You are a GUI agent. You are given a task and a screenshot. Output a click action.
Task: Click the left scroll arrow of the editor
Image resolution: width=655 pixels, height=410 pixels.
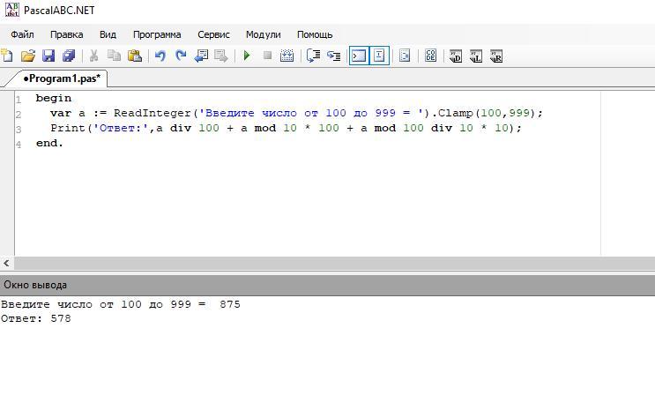tap(6, 264)
